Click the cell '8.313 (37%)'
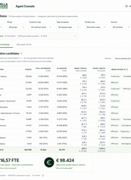This screenshot has height=180, width=131. click(x=43, y=89)
